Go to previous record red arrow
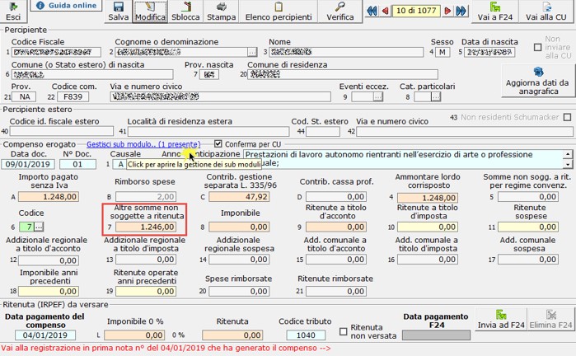The width and height of the screenshot is (576, 356). 385,11
